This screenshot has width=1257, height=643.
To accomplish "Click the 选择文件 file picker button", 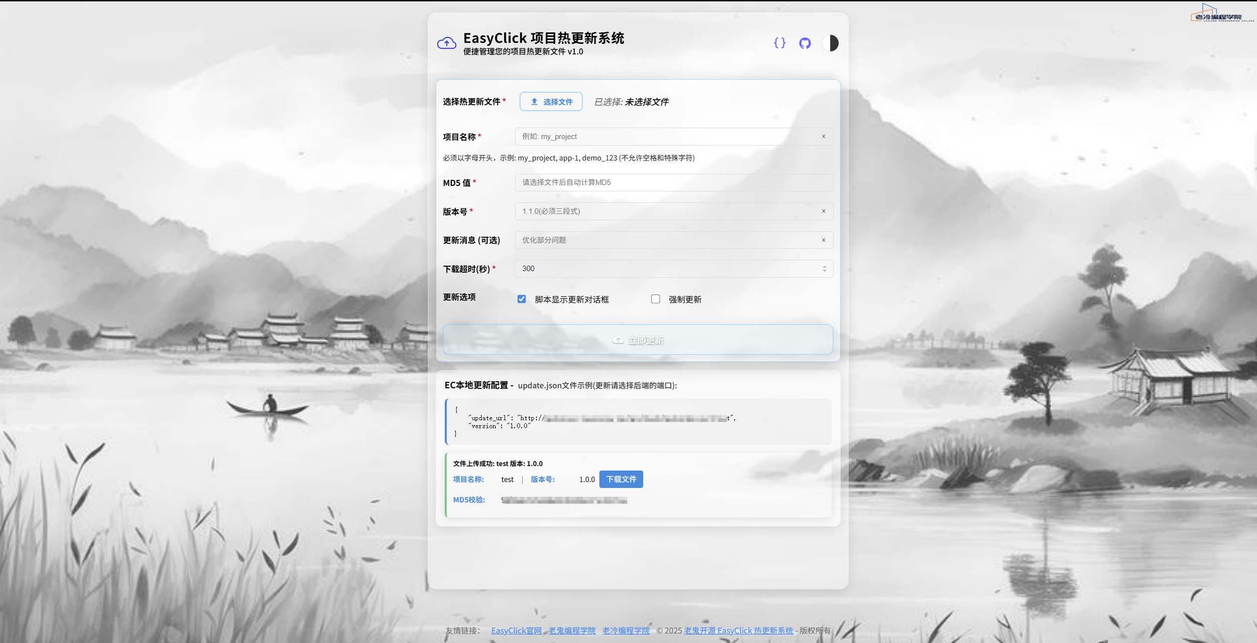I will 550,101.
